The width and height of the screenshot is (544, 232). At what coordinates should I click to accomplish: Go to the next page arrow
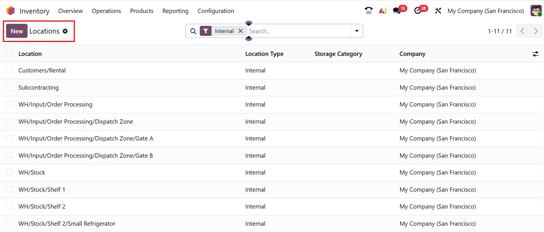click(536, 31)
